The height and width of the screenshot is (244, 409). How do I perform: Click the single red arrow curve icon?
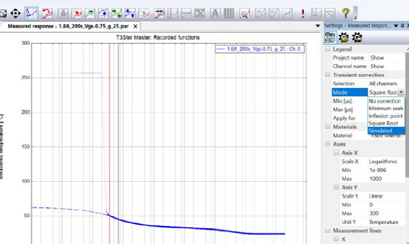point(77,13)
